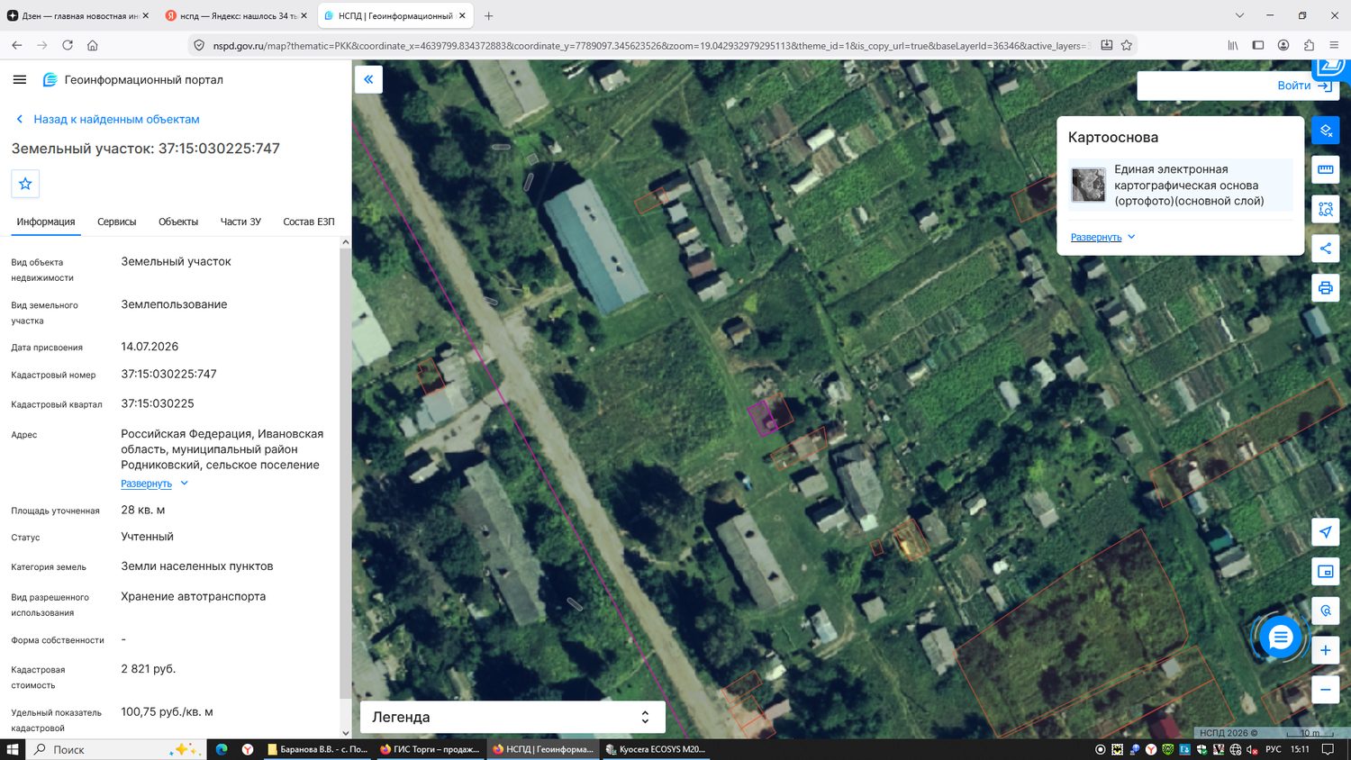Viewport: 1351px width, 760px height.
Task: Open the Состав ЕЗП tab
Action: (x=309, y=222)
